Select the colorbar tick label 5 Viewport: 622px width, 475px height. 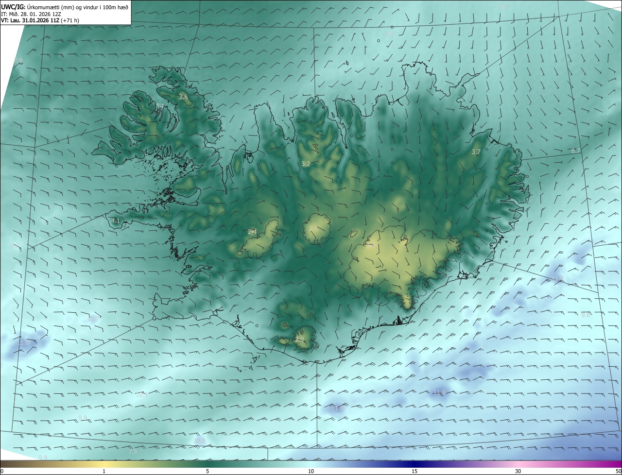click(207, 471)
